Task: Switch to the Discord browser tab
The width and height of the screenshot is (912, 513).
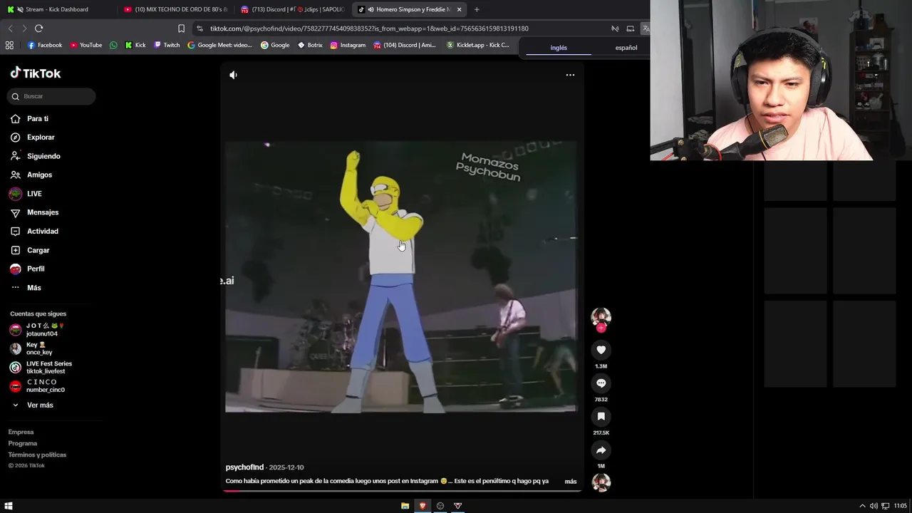Action: coord(292,9)
